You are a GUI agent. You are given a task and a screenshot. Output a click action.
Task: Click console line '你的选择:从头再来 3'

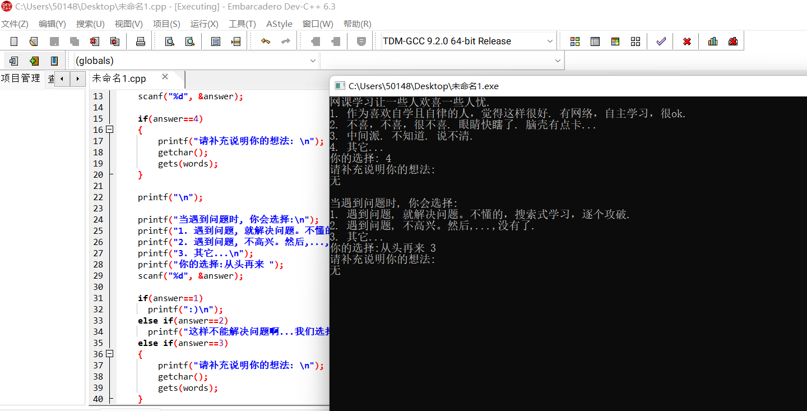[383, 248]
